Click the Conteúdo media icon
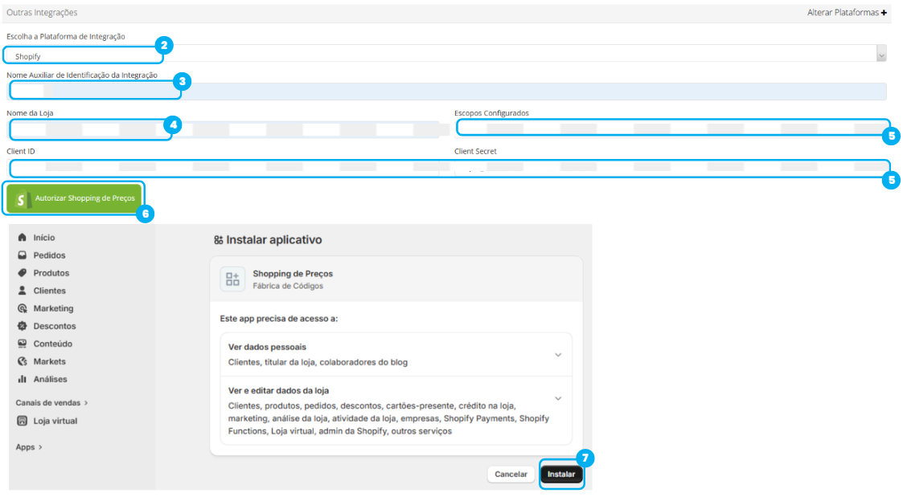 pyautogui.click(x=22, y=344)
